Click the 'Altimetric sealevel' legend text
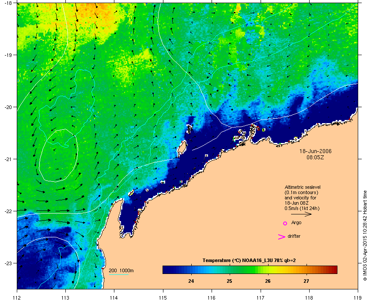371x300 pixels. tap(303, 187)
